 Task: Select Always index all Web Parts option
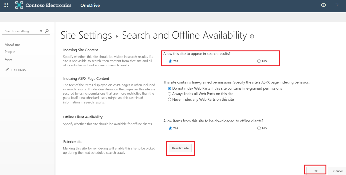(x=170, y=94)
